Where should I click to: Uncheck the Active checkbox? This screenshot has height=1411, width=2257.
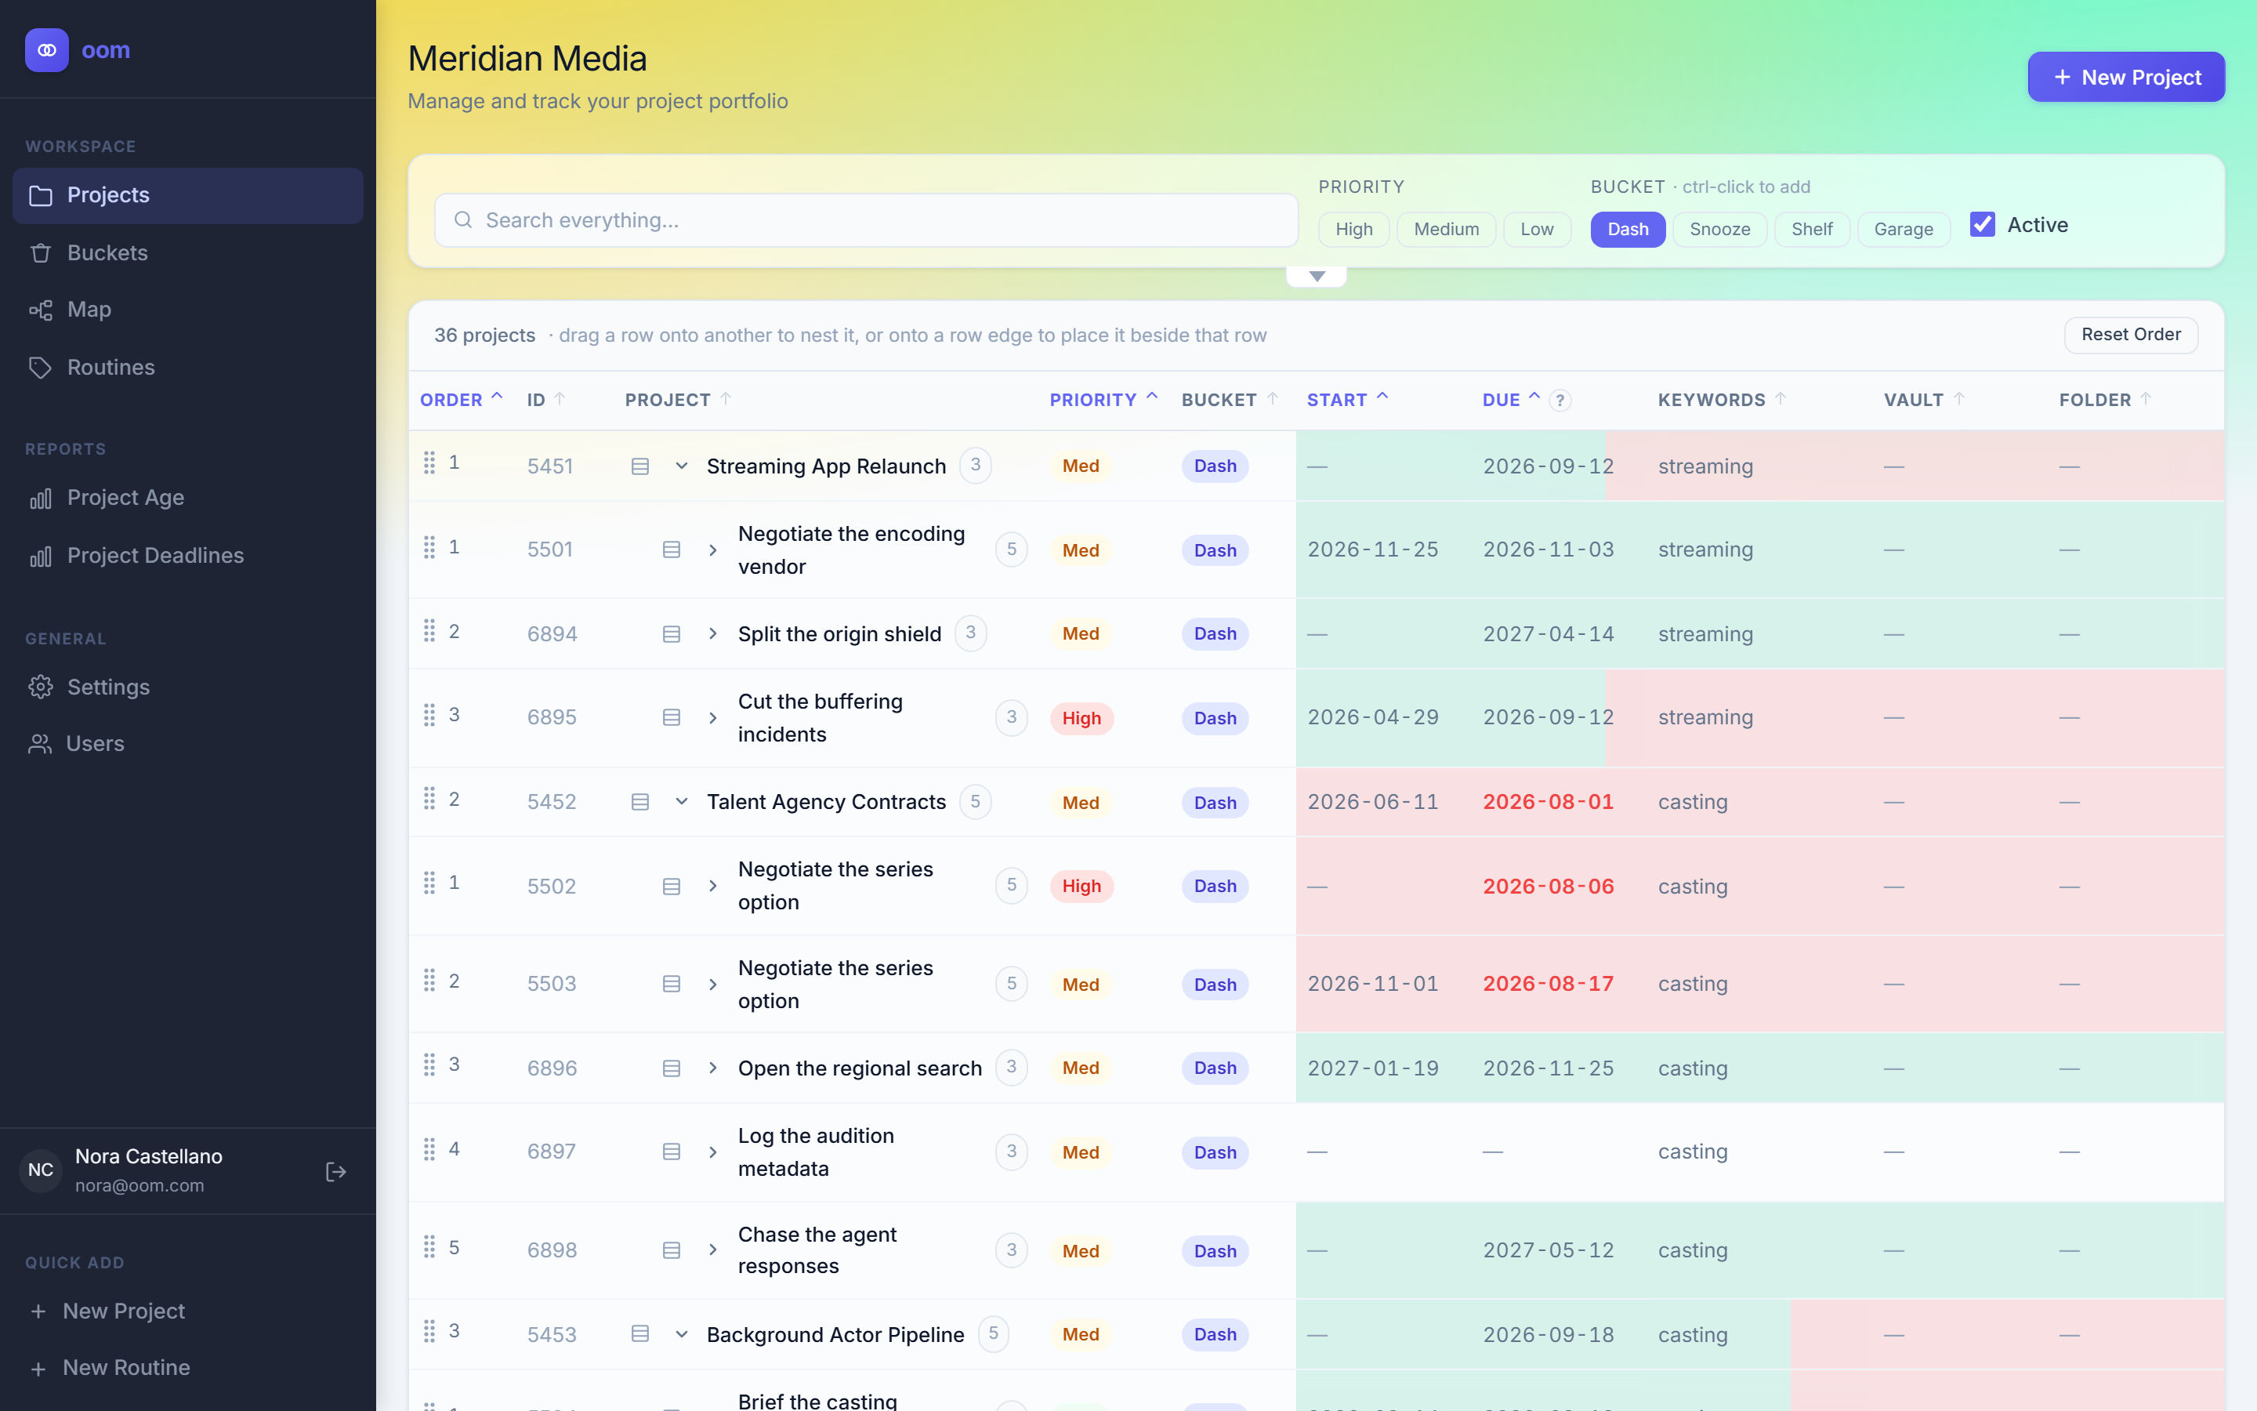pyautogui.click(x=1983, y=224)
